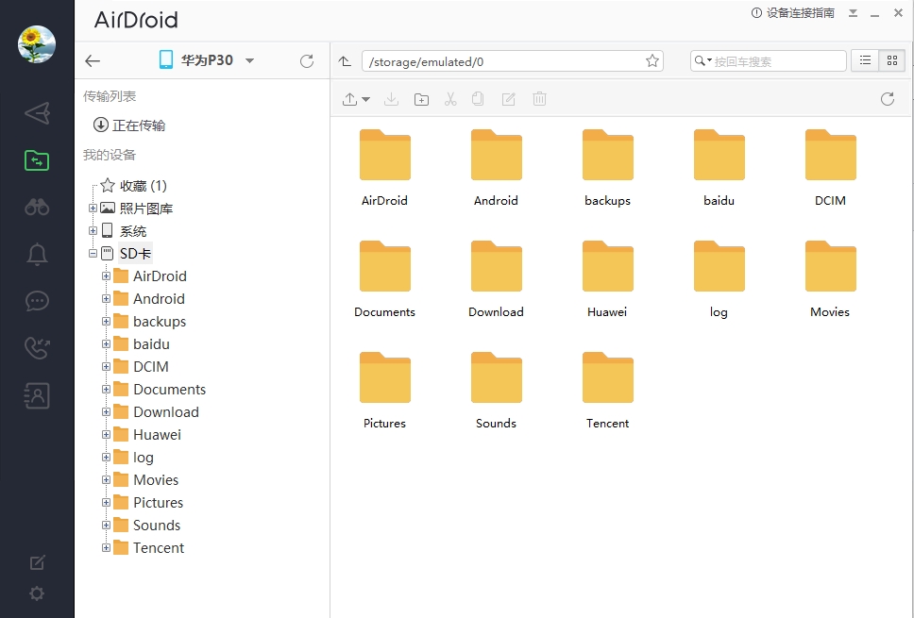
Task: Open the contacts icon
Action: coord(37,395)
